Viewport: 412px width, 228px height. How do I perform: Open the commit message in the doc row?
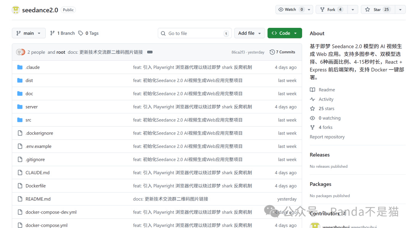pyautogui.click(x=188, y=93)
